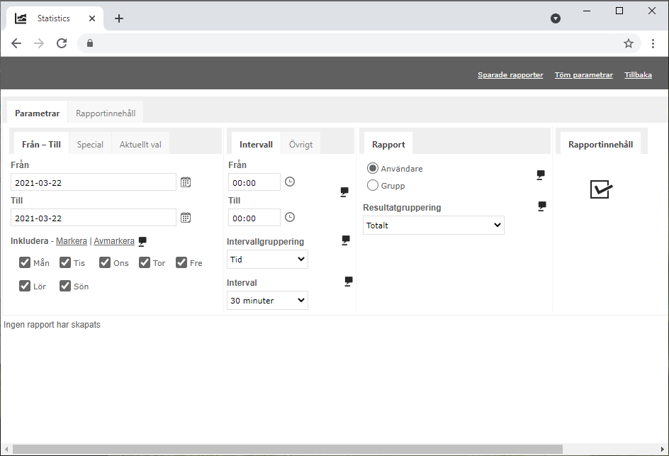Click Avmarkera to deselect all days
Image resolution: width=669 pixels, height=456 pixels.
tap(114, 241)
